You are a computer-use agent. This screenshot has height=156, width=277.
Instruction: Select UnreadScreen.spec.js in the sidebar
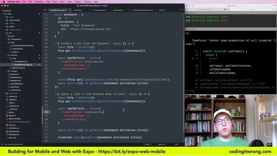click(x=23, y=65)
